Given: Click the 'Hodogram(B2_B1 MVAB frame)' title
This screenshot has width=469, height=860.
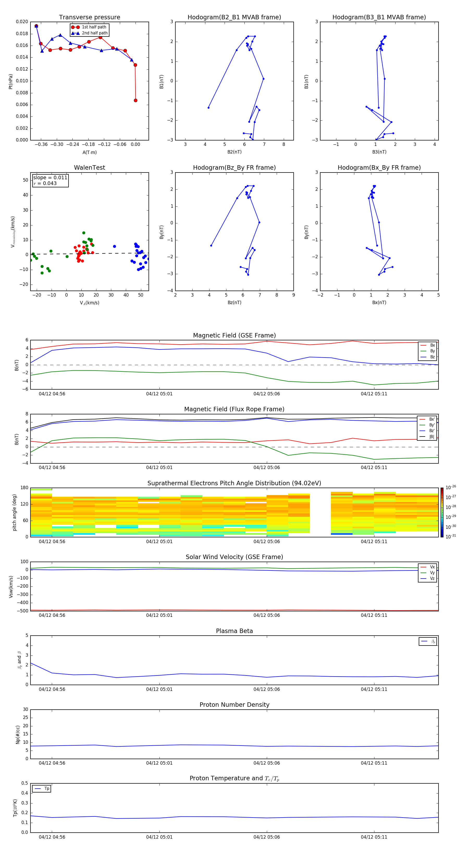Looking at the screenshot, I should (234, 17).
